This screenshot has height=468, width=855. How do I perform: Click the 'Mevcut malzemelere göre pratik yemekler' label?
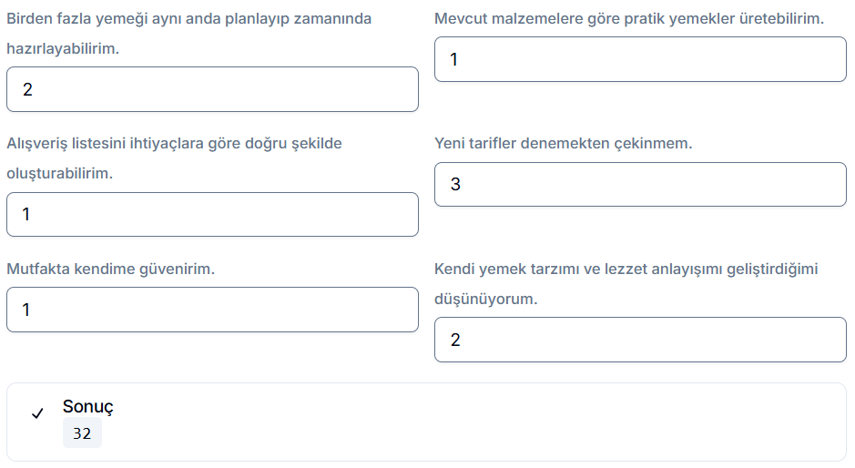628,18
